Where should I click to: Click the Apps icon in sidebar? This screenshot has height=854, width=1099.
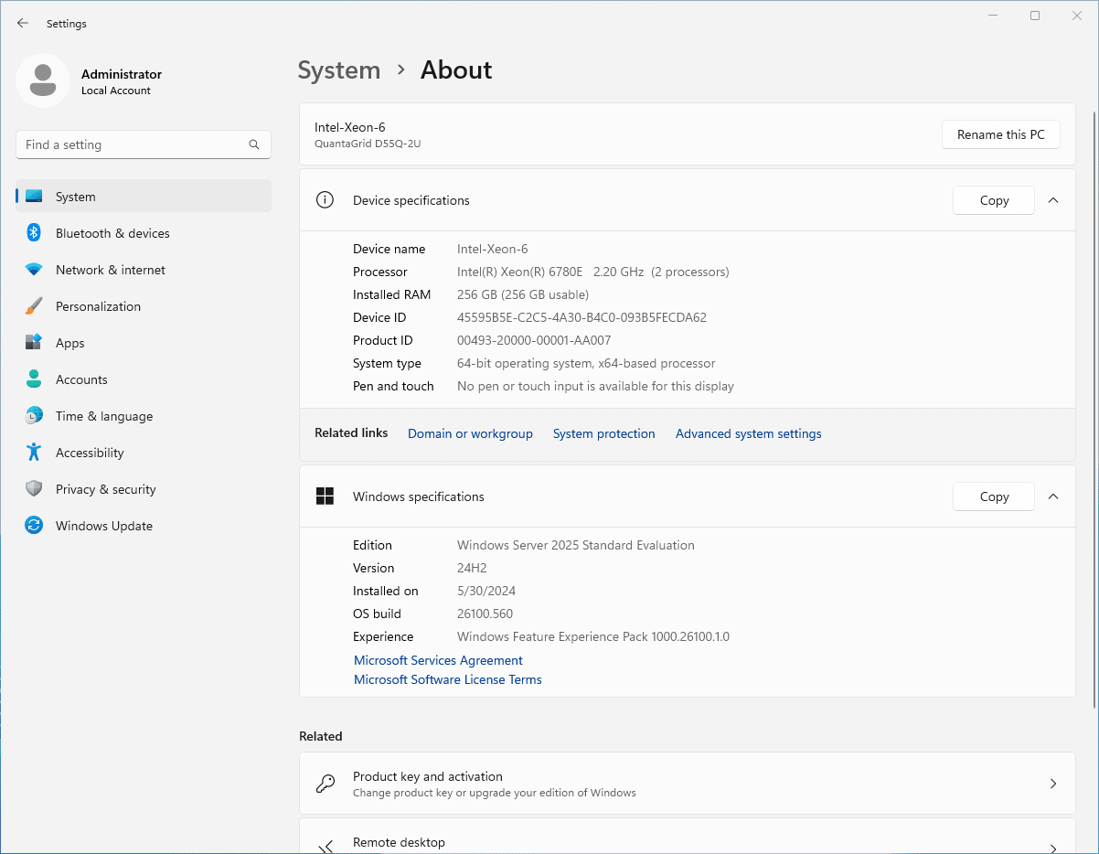[34, 343]
